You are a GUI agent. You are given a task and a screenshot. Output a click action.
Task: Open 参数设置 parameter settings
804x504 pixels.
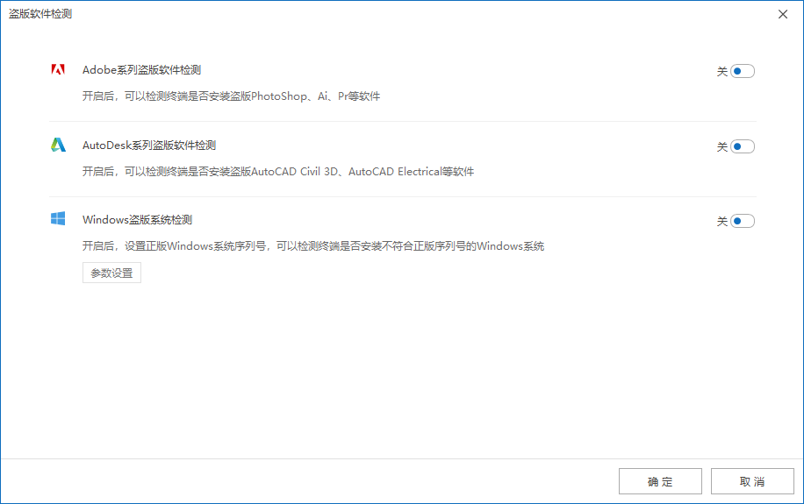(111, 273)
